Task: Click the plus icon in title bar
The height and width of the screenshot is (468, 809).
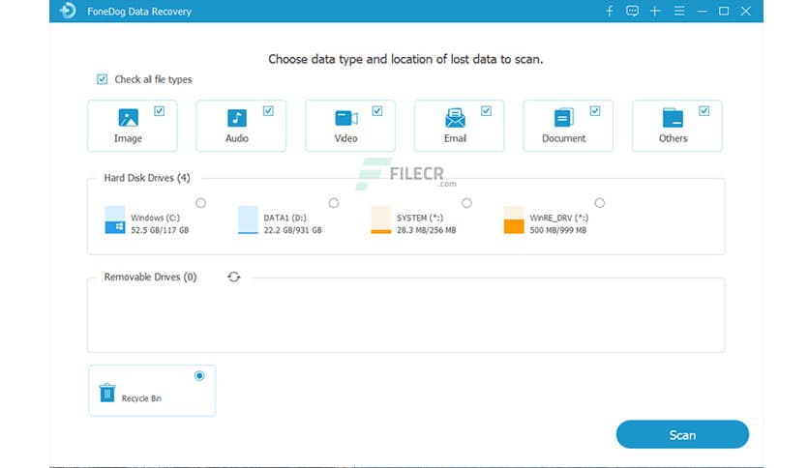Action: coord(655,11)
